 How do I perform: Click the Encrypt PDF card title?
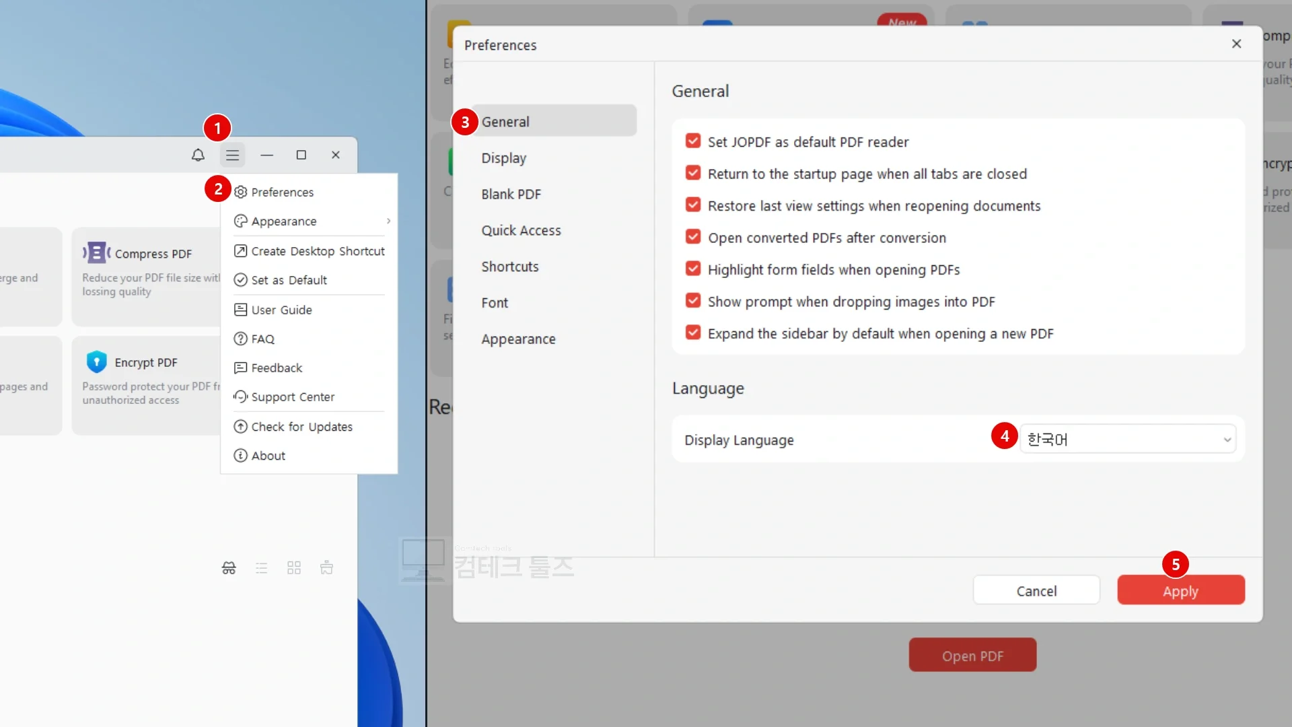(x=146, y=362)
